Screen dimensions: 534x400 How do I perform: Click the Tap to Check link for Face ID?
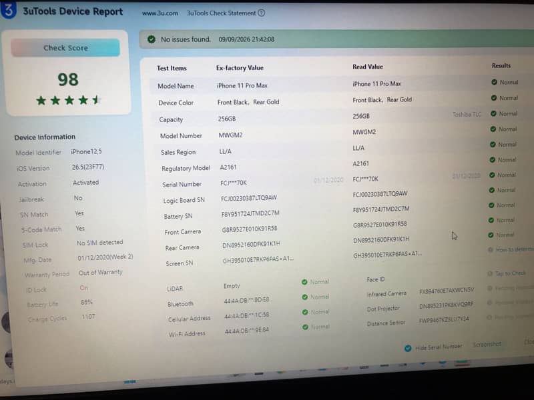(510, 273)
